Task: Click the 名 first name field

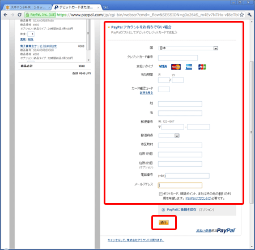Action: pos(180,113)
